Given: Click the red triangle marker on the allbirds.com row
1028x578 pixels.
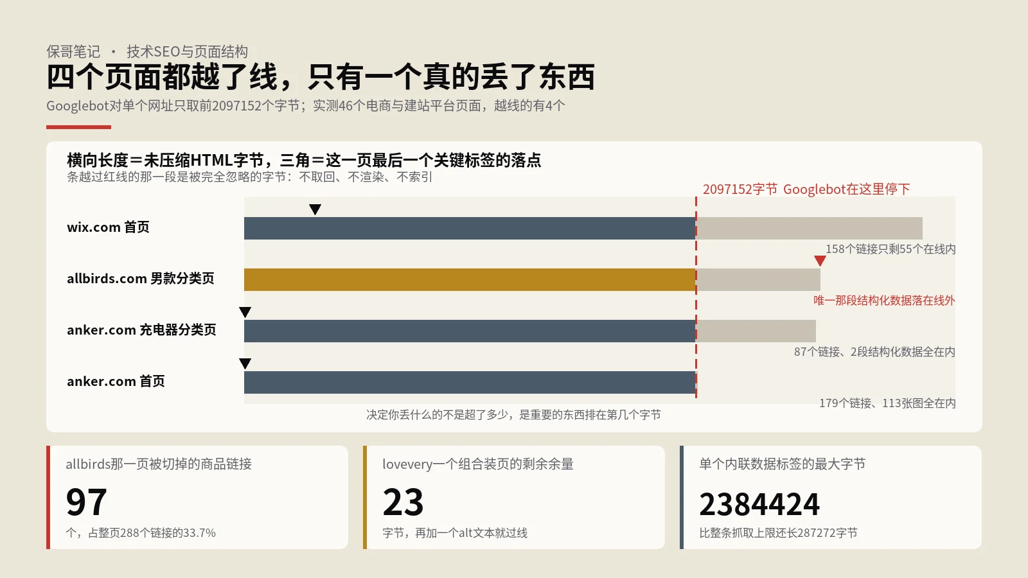Looking at the screenshot, I should point(820,261).
